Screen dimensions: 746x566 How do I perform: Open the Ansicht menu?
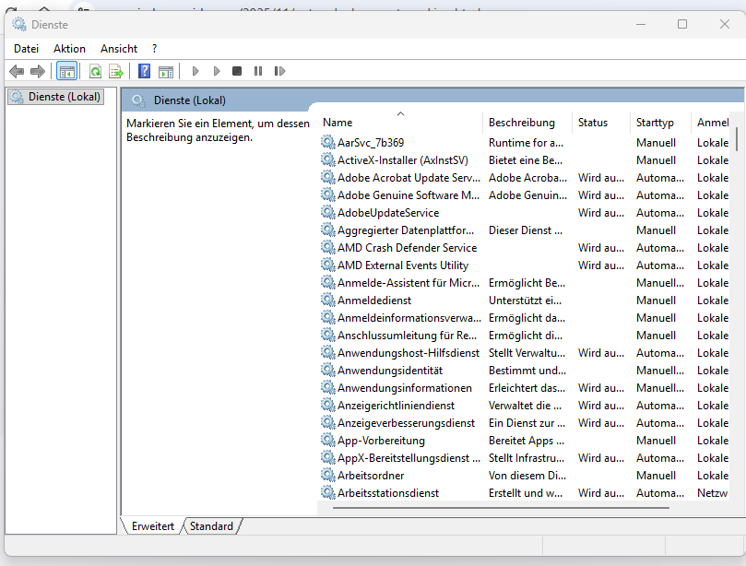point(119,49)
